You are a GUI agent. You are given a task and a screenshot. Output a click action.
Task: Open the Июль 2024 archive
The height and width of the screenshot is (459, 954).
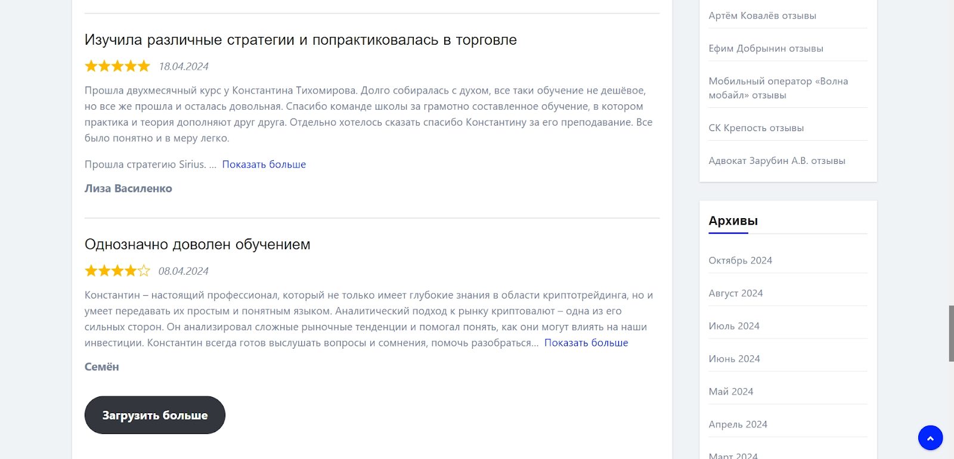[x=734, y=326]
